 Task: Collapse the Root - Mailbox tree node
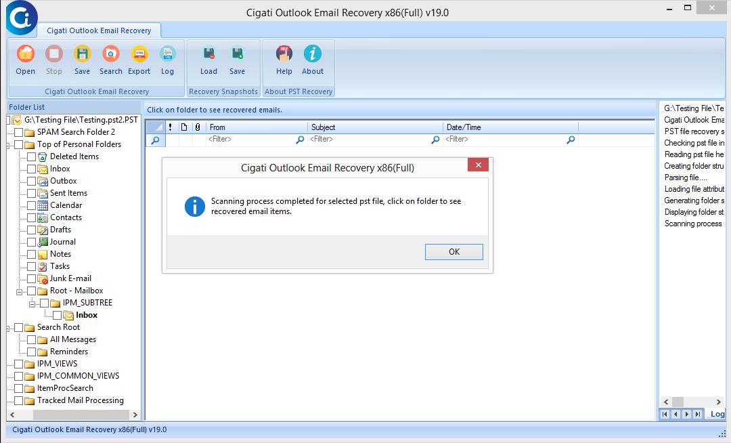coord(19,292)
